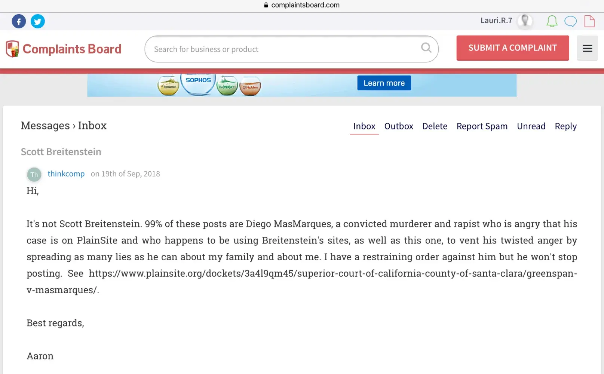604x374 pixels.
Task: Click the thinkcomp sender avatar
Action: (x=34, y=174)
